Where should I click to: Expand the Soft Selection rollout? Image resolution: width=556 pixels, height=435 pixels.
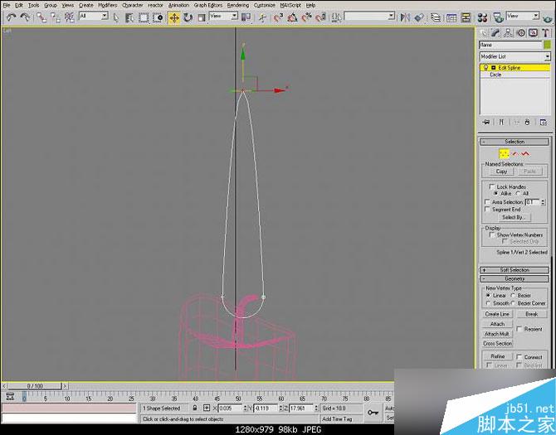click(x=515, y=270)
